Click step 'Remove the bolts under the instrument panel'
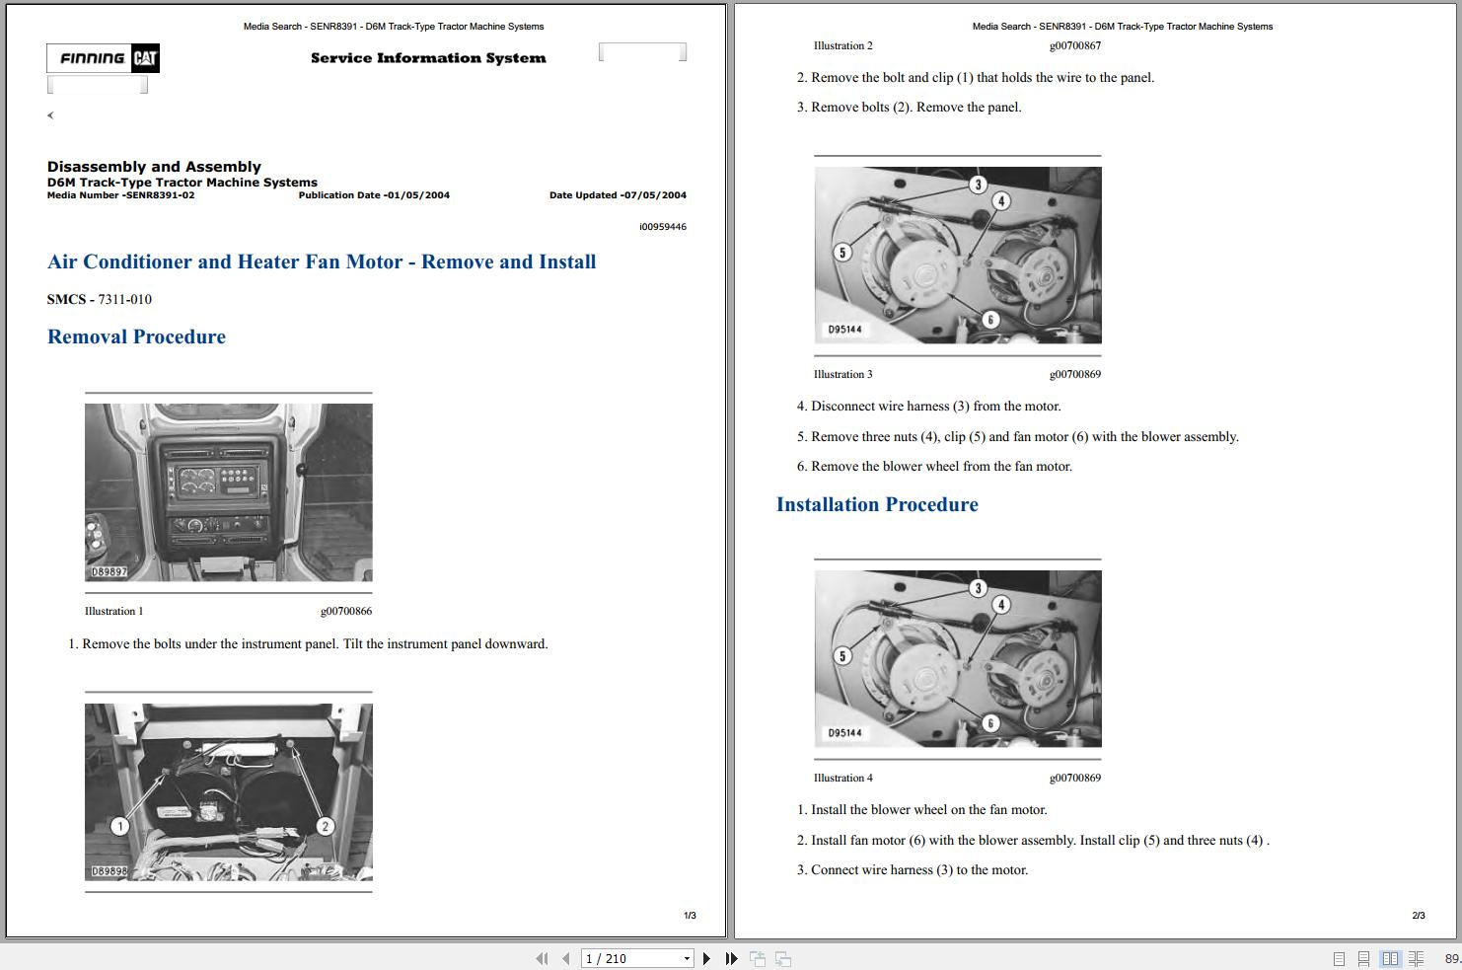Image resolution: width=1462 pixels, height=970 pixels. 308,644
